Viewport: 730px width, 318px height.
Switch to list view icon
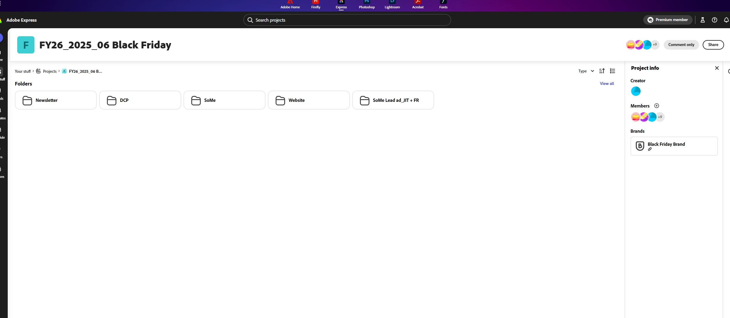click(x=612, y=71)
